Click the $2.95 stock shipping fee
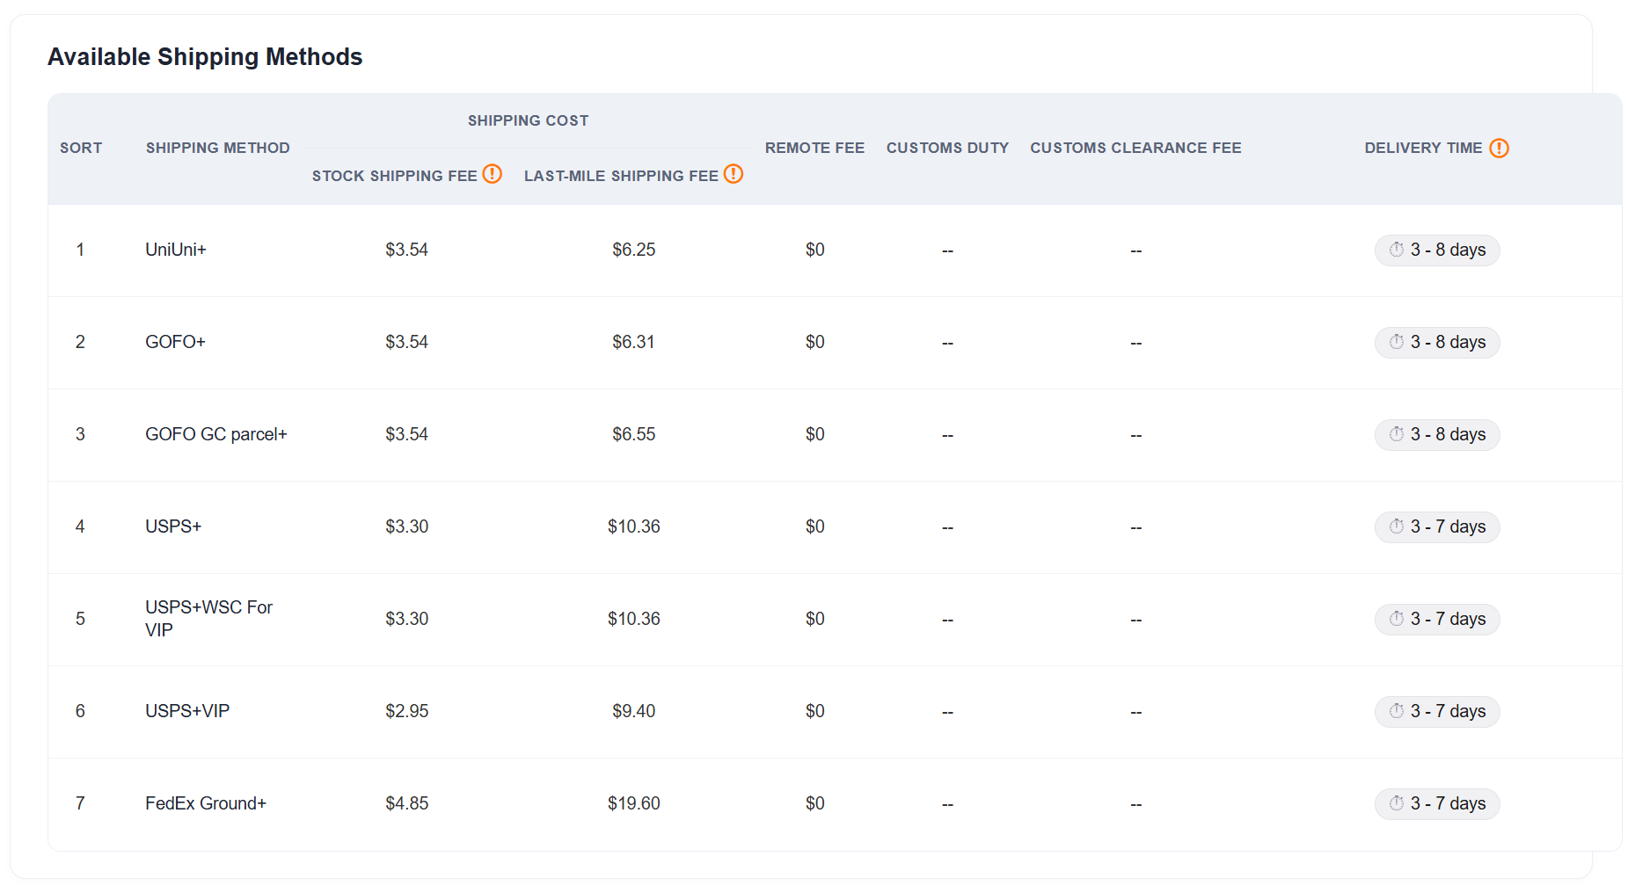The width and height of the screenshot is (1635, 893). [407, 711]
